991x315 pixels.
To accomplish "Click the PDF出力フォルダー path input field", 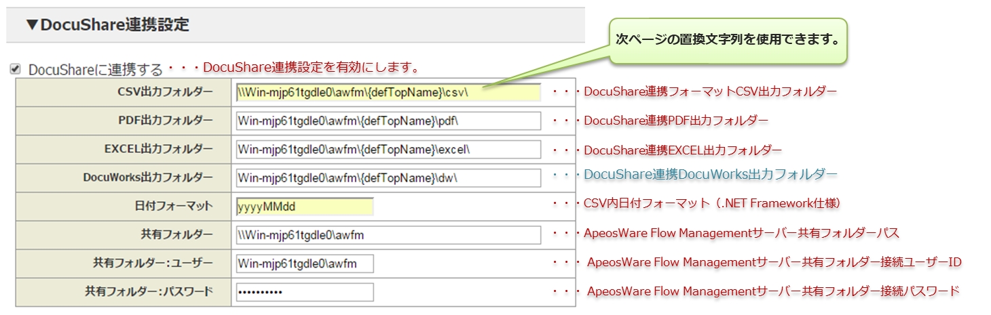I will [388, 121].
